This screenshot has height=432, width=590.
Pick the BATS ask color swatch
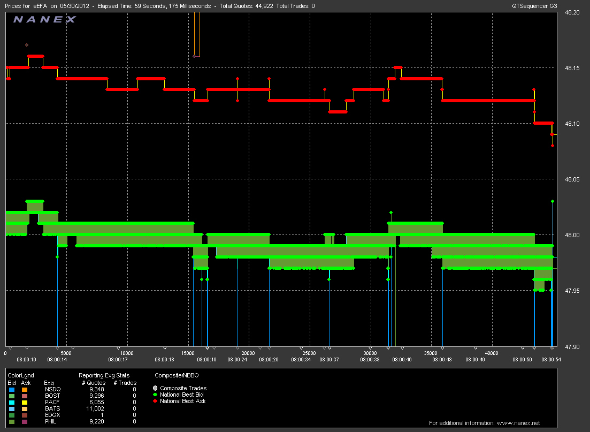pyautogui.click(x=25, y=408)
